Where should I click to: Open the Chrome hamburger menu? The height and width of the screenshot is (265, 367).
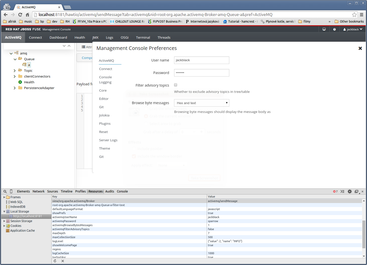point(361,15)
